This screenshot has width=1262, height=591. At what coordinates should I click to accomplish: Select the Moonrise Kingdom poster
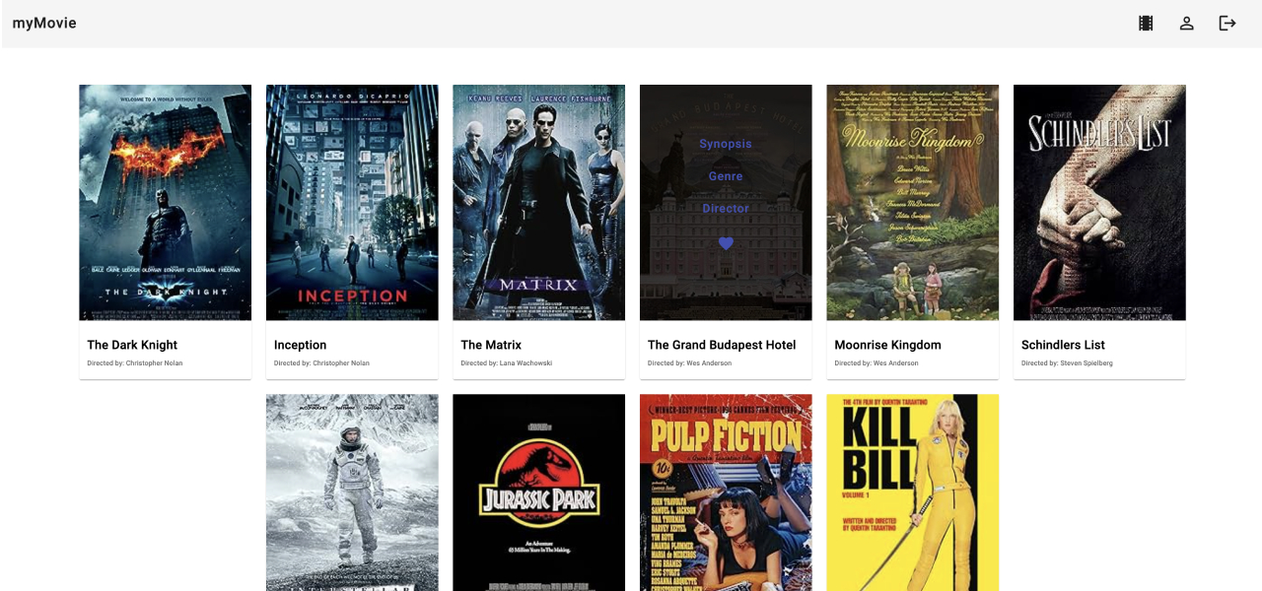tap(913, 202)
